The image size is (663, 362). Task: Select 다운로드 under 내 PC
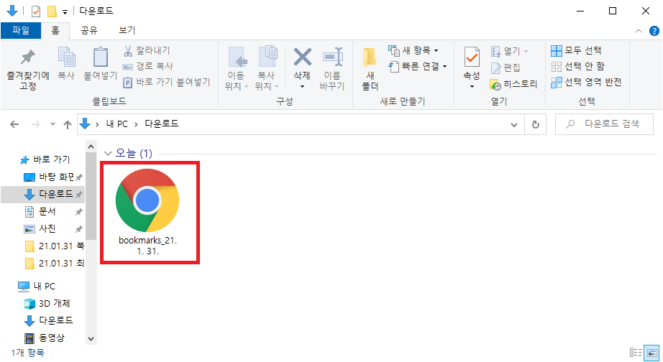(x=48, y=320)
